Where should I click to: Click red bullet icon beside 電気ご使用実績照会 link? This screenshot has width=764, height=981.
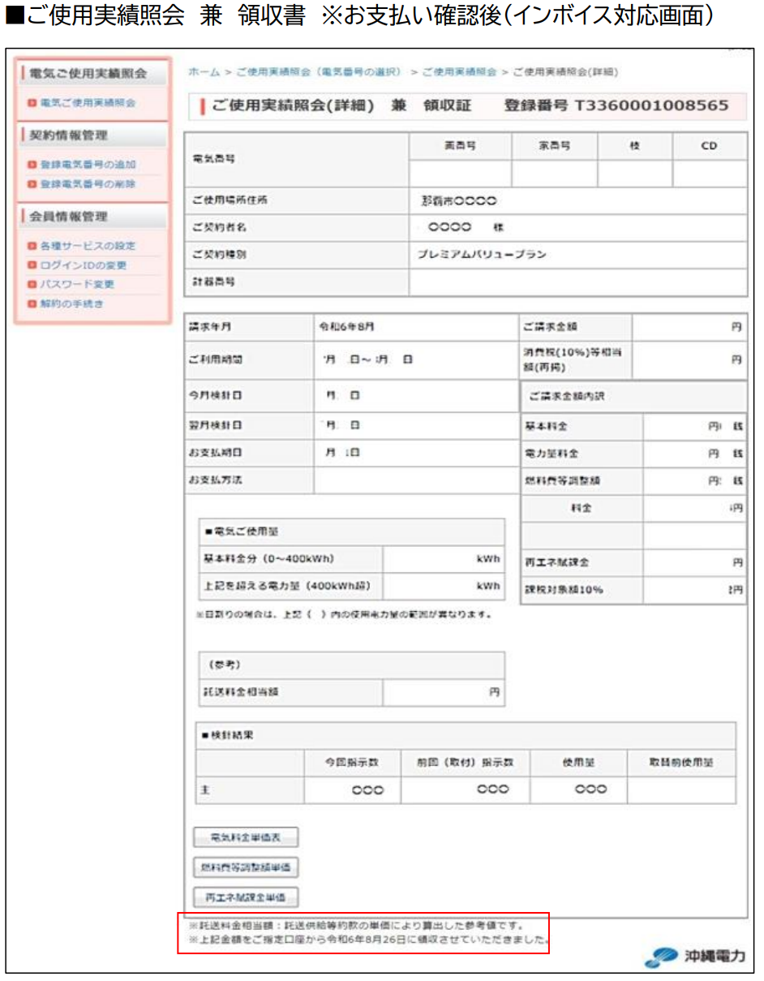32,103
